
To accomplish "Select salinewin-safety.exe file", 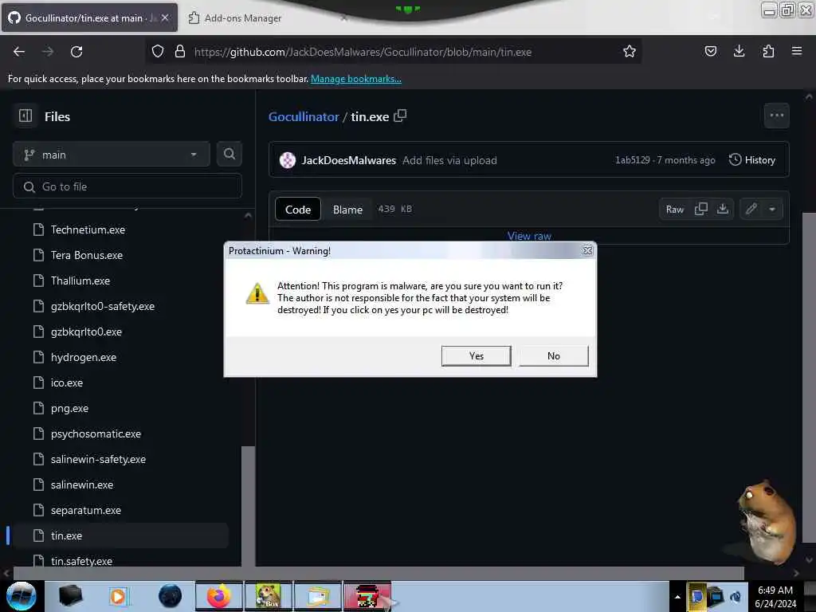I will tap(98, 459).
